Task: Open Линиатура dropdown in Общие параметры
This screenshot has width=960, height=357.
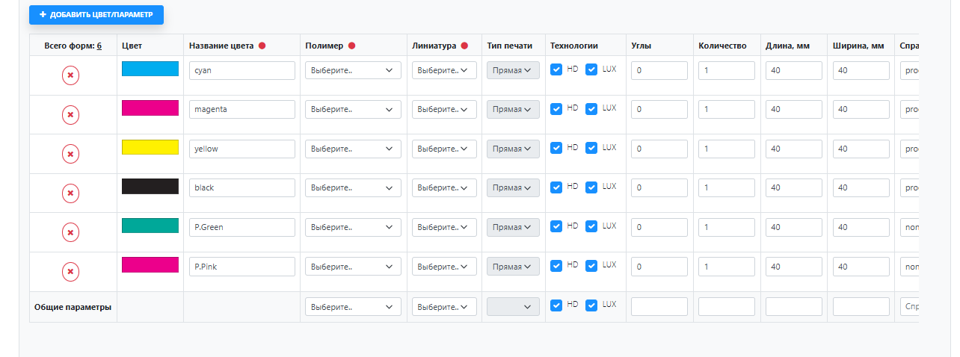Action: pos(444,307)
